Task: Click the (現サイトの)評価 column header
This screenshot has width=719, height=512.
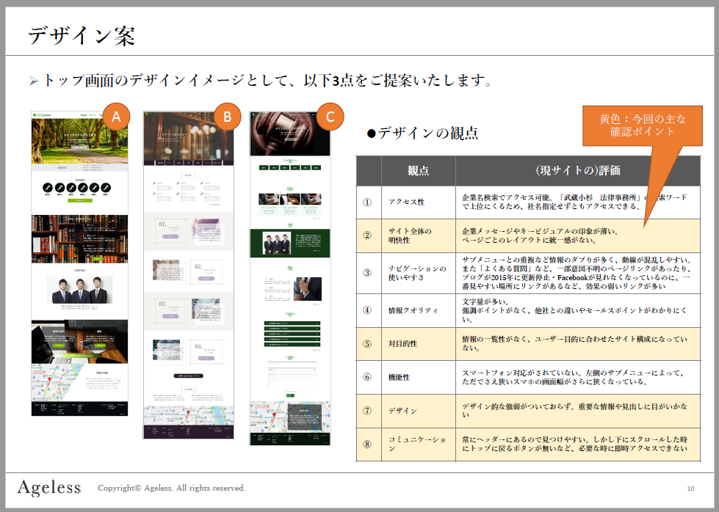Action: click(x=577, y=170)
